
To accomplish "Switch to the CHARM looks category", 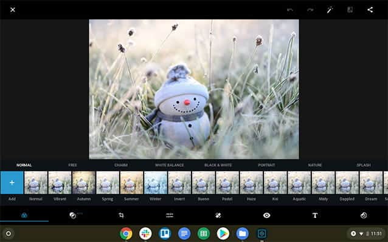I will click(x=121, y=165).
